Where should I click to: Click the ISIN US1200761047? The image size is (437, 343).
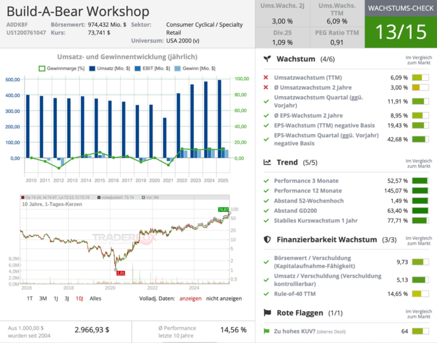click(x=26, y=32)
